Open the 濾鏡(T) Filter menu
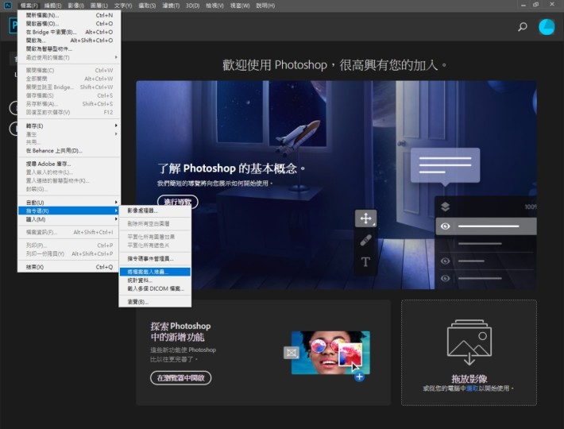The height and width of the screenshot is (429, 564). click(x=171, y=6)
